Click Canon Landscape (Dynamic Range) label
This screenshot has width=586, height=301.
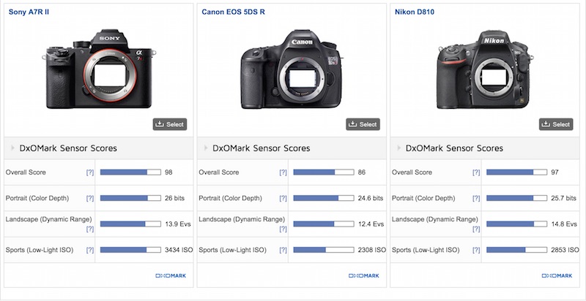pos(242,219)
